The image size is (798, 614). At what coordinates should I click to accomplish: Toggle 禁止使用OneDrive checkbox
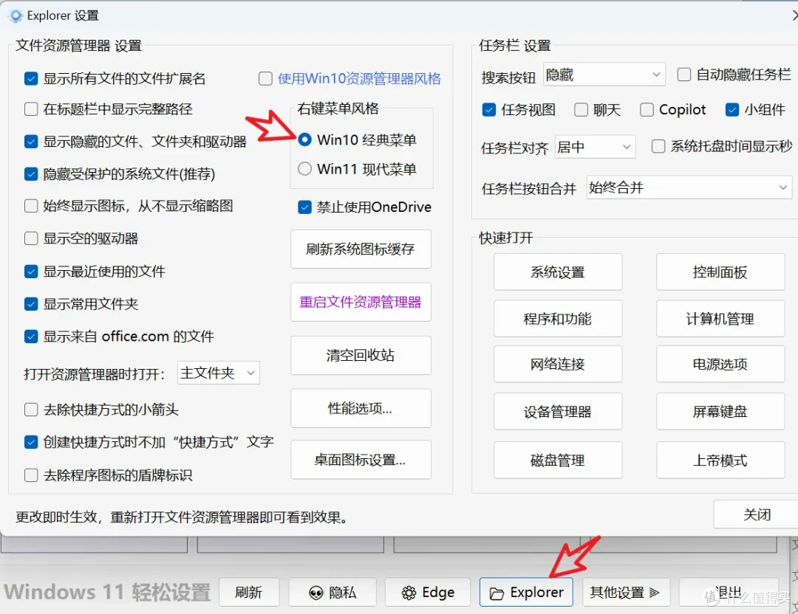[x=305, y=207]
